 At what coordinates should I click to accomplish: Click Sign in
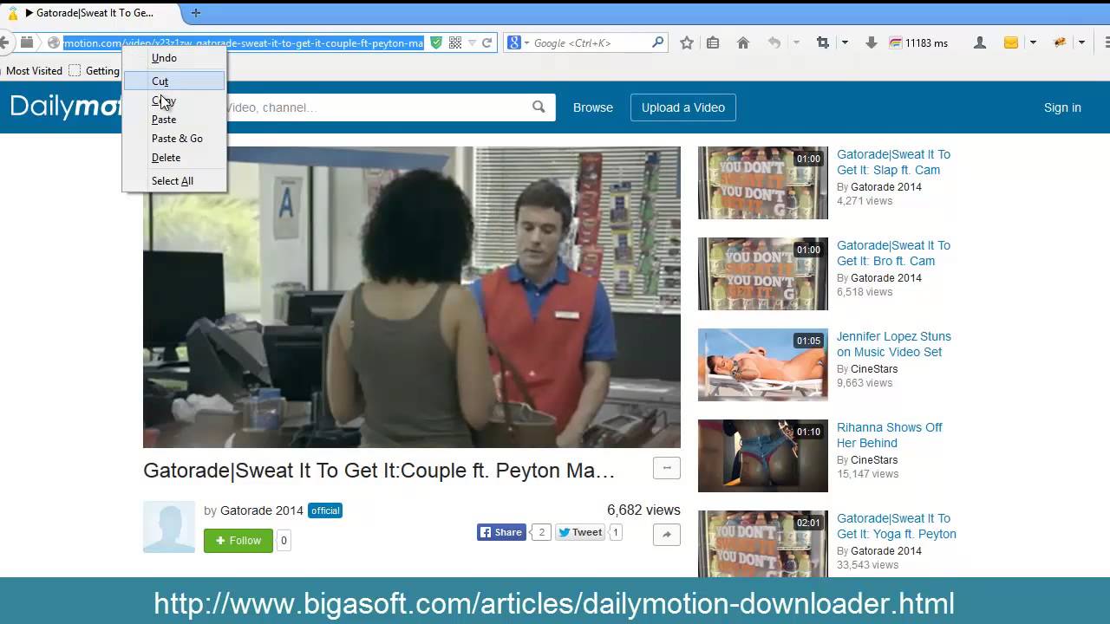click(x=1062, y=107)
